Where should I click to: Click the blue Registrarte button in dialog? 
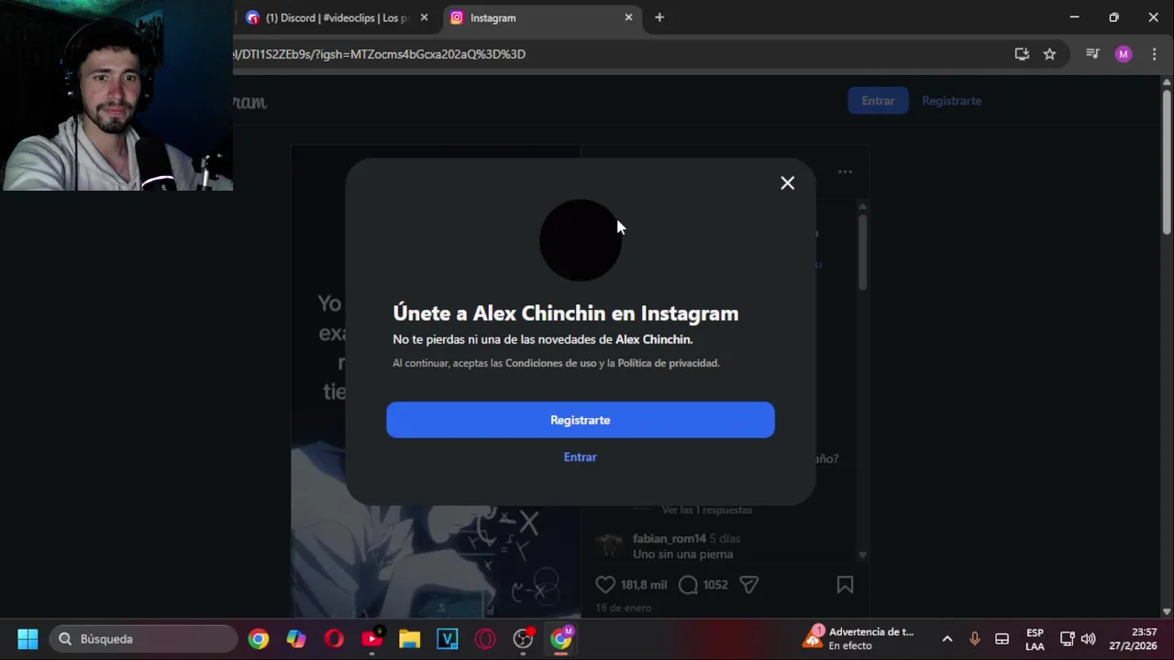[x=581, y=420]
